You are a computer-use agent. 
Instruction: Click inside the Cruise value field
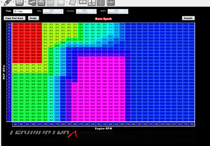pos(85,11)
